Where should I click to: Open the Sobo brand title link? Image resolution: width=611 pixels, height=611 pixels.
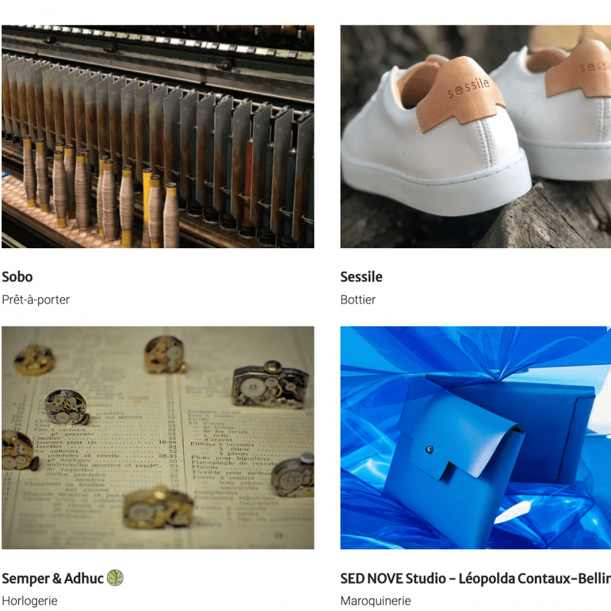(17, 277)
